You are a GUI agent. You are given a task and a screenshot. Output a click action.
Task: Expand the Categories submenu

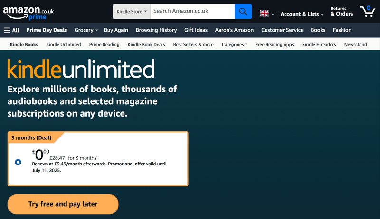point(234,45)
